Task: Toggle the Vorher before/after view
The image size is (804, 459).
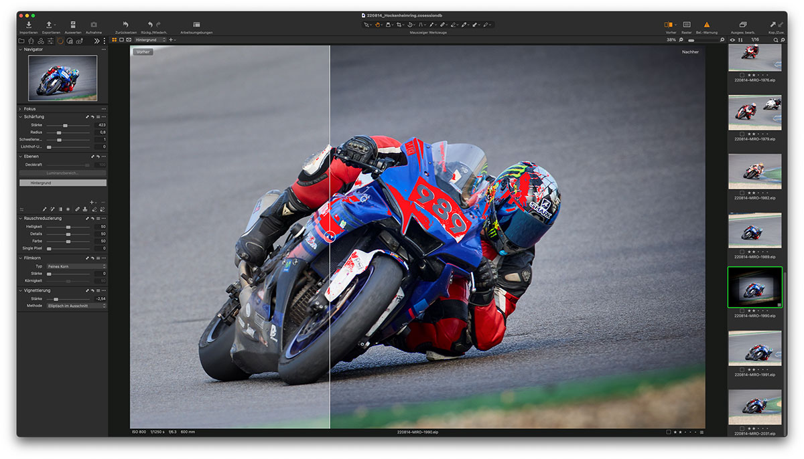Action: tap(668, 25)
